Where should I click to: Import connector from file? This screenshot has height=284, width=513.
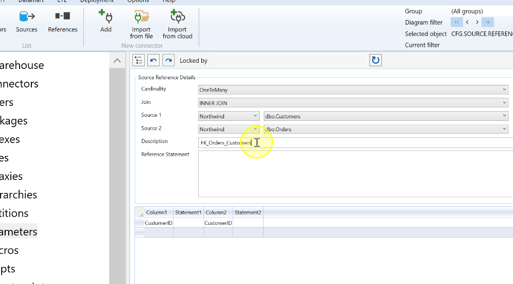(x=141, y=25)
